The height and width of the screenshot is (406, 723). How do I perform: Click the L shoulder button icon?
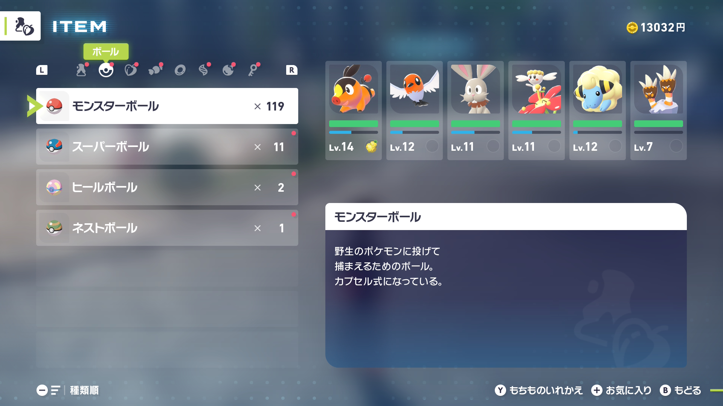(42, 70)
